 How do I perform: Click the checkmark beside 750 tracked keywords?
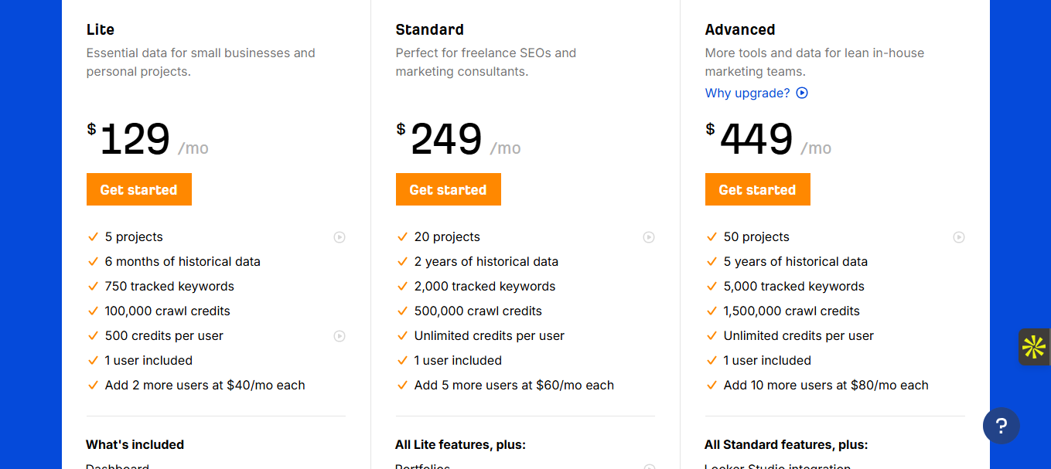click(94, 287)
